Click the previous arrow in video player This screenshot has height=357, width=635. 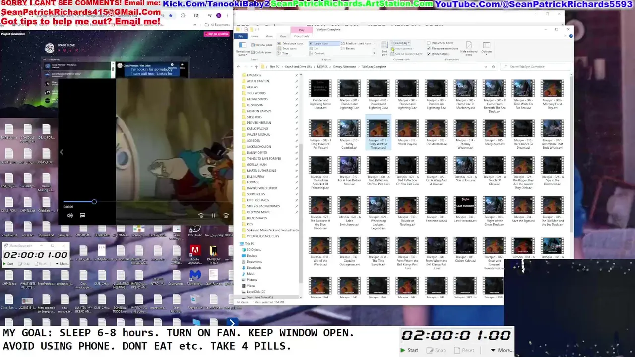62,152
